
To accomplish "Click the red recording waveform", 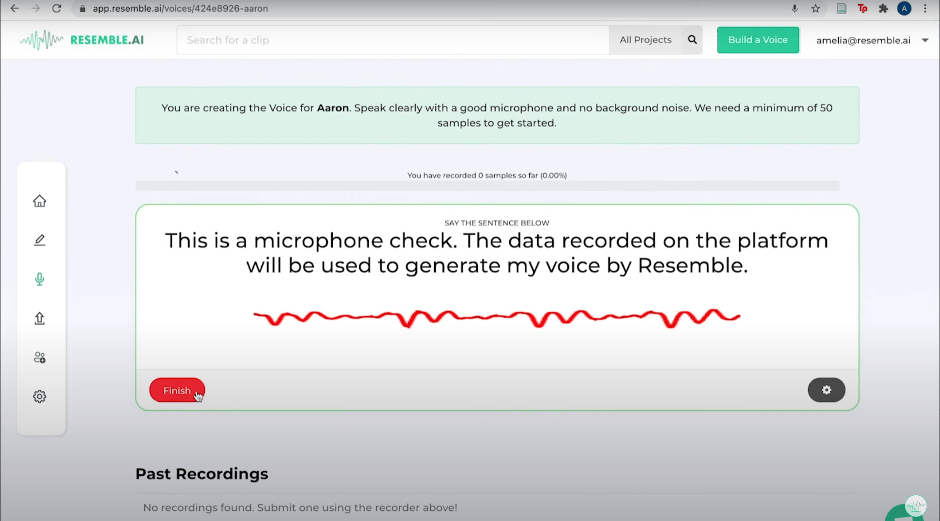I will (x=497, y=318).
